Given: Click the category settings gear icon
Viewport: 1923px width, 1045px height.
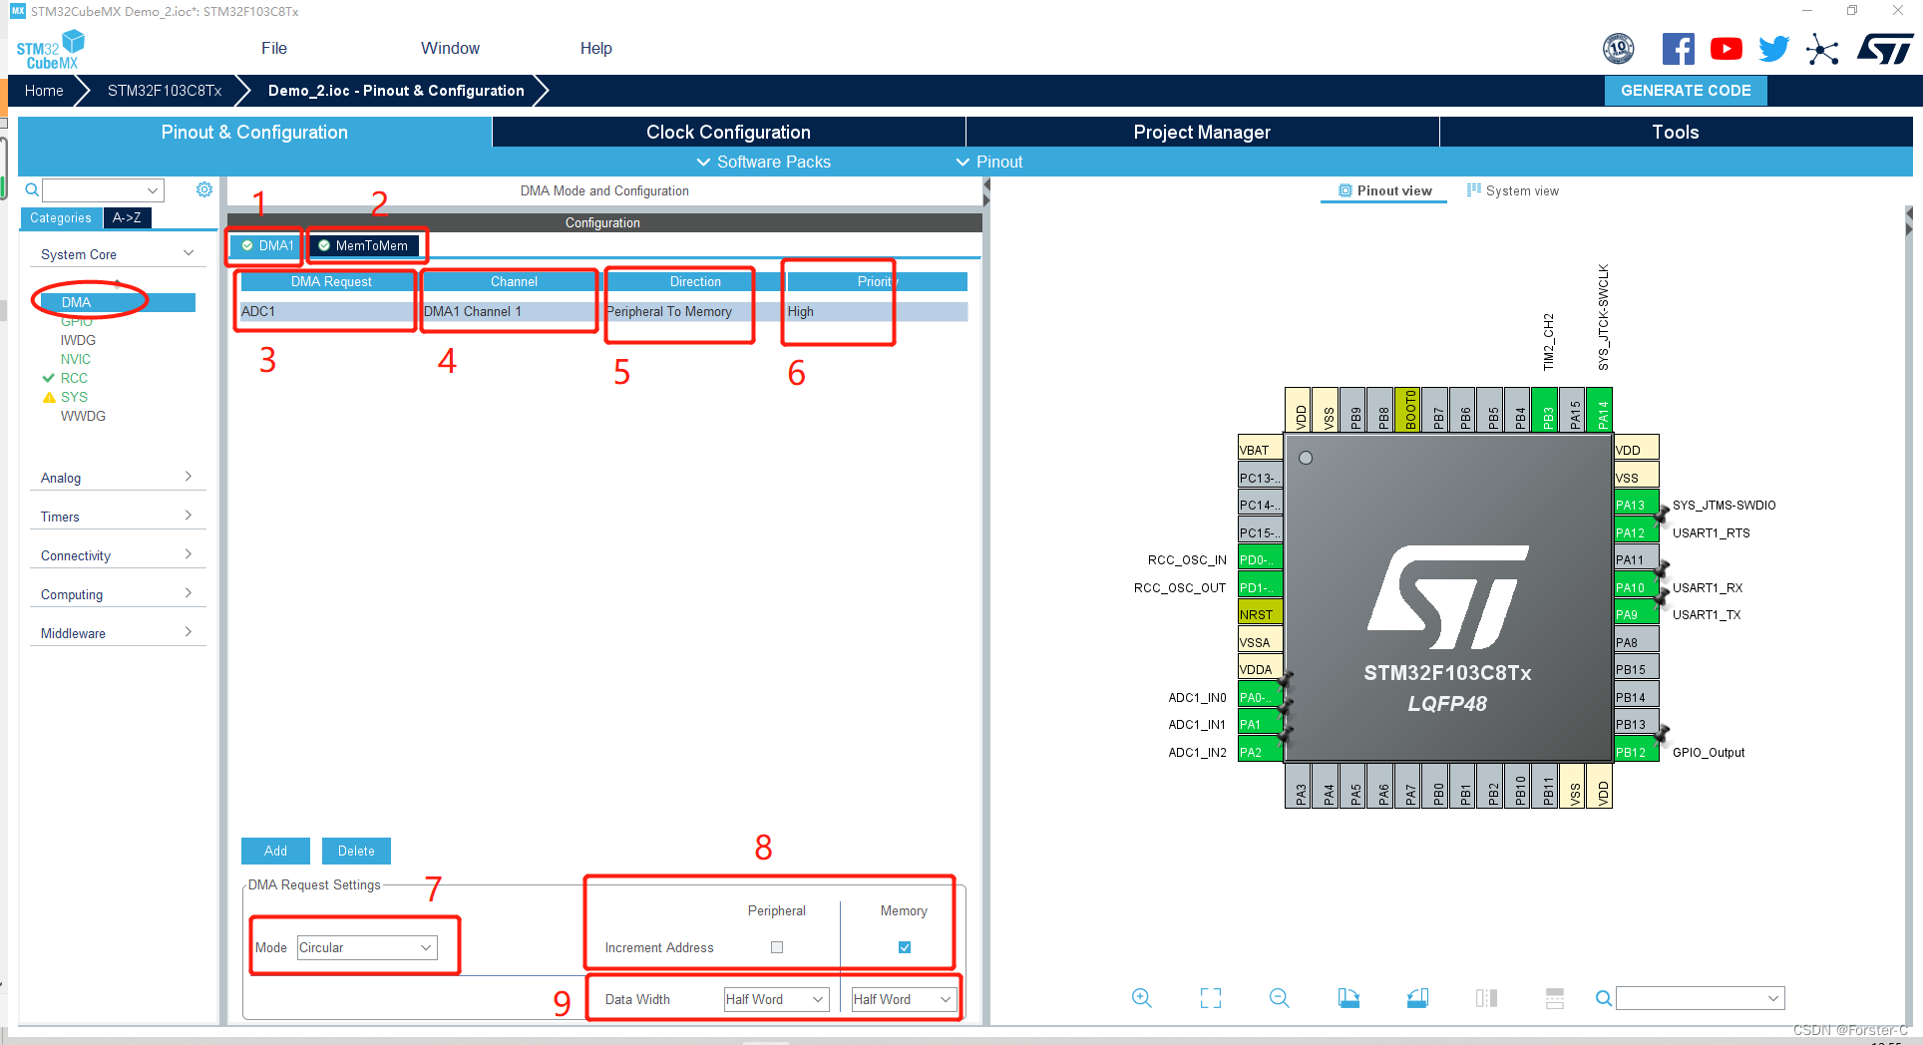Looking at the screenshot, I should [x=204, y=189].
